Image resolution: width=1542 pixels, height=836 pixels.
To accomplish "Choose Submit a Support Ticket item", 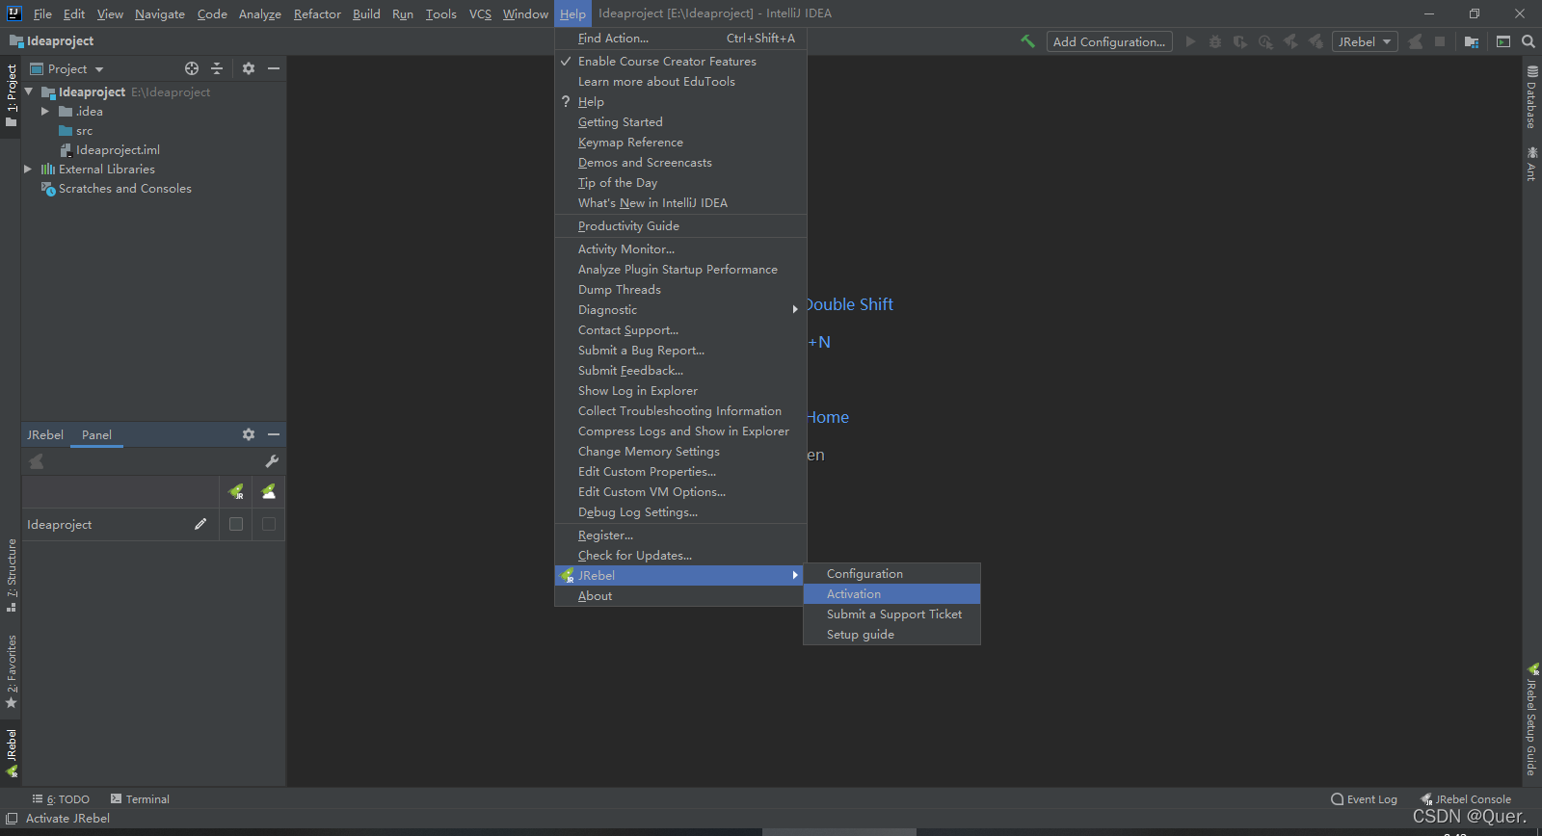I will 891,614.
